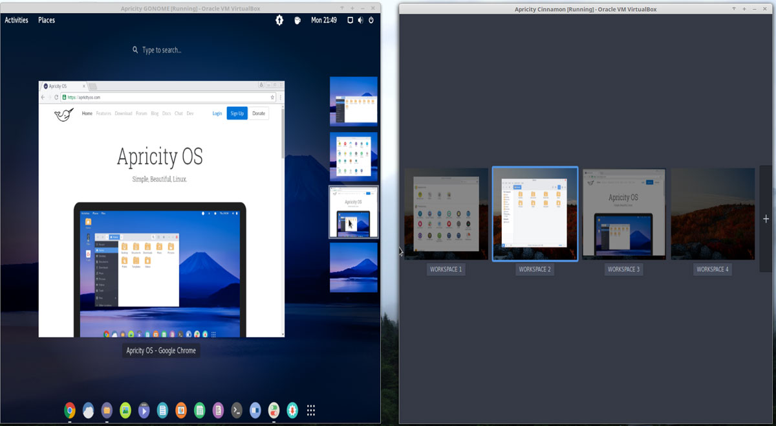Click the WORKSPACE 1 name label
This screenshot has width=776, height=426.
click(446, 269)
